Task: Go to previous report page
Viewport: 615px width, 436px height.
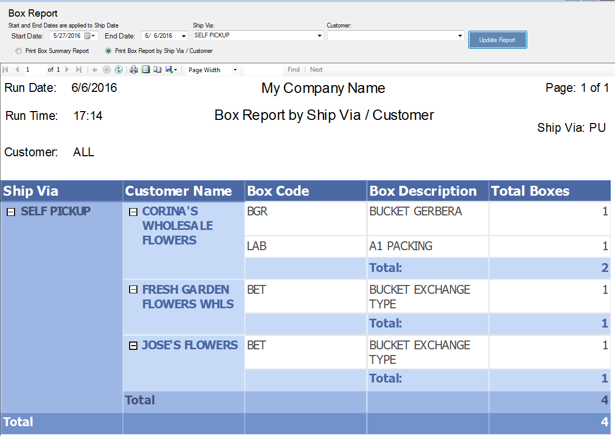Action: point(17,70)
